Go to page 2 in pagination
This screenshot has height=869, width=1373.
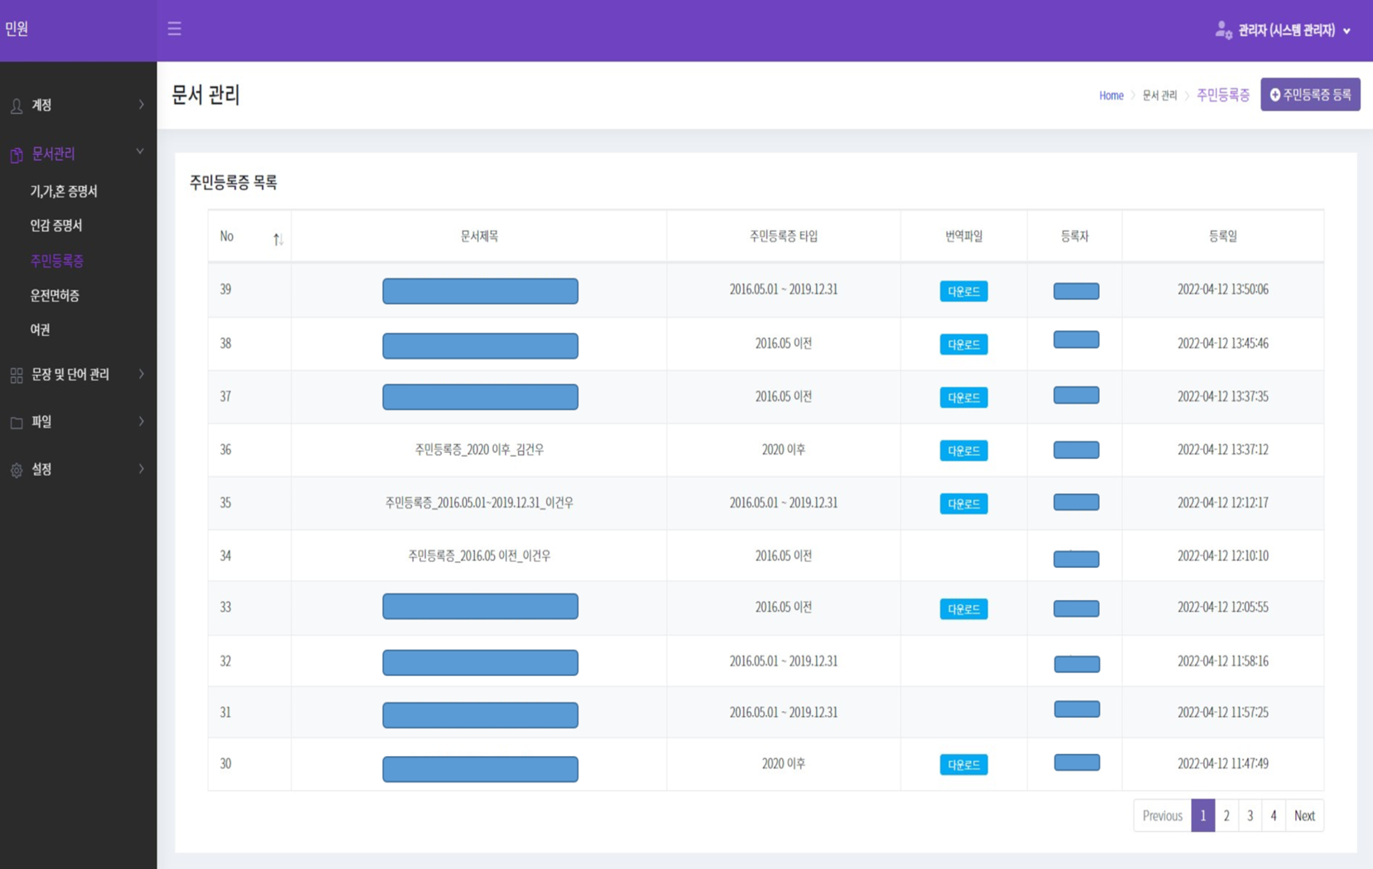pyautogui.click(x=1226, y=816)
